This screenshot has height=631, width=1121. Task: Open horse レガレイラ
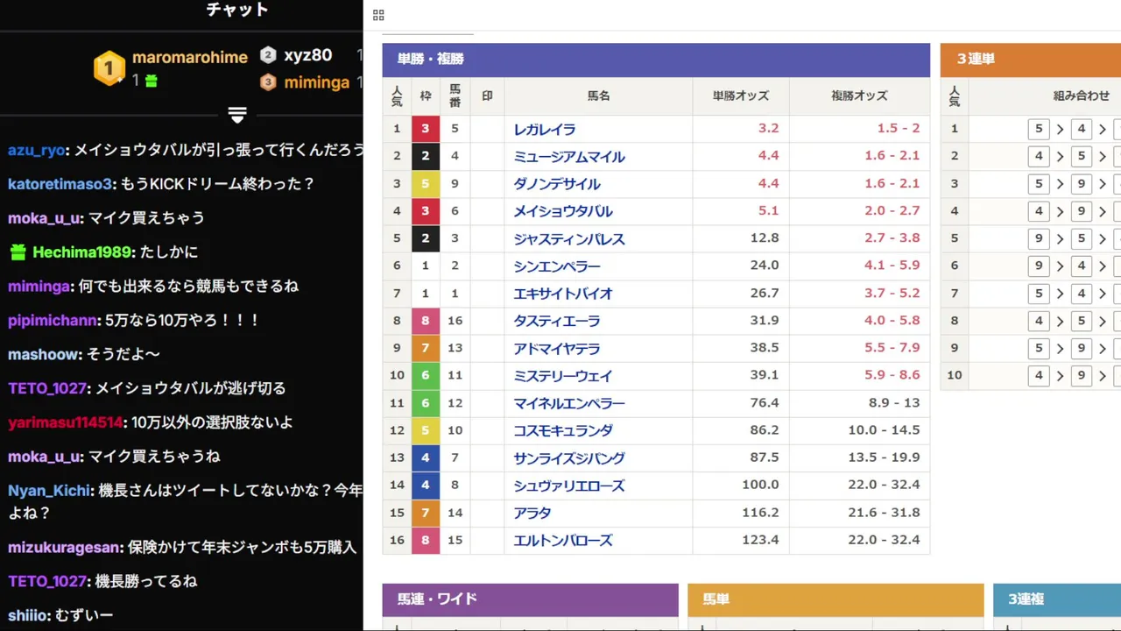(x=545, y=130)
